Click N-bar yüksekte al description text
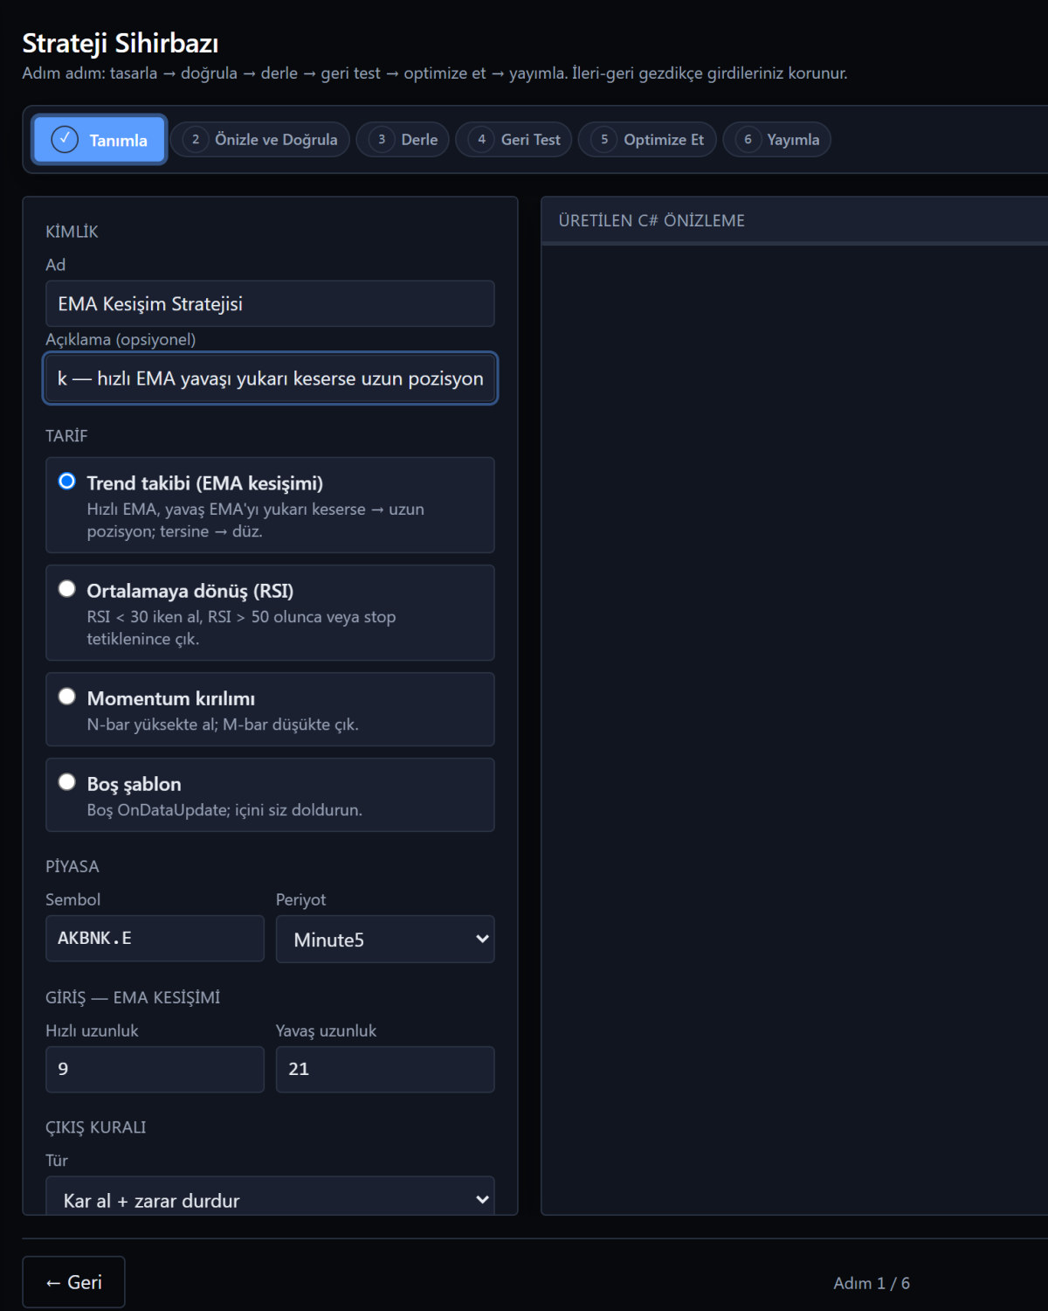Viewport: 1048px width, 1311px height. click(x=223, y=725)
